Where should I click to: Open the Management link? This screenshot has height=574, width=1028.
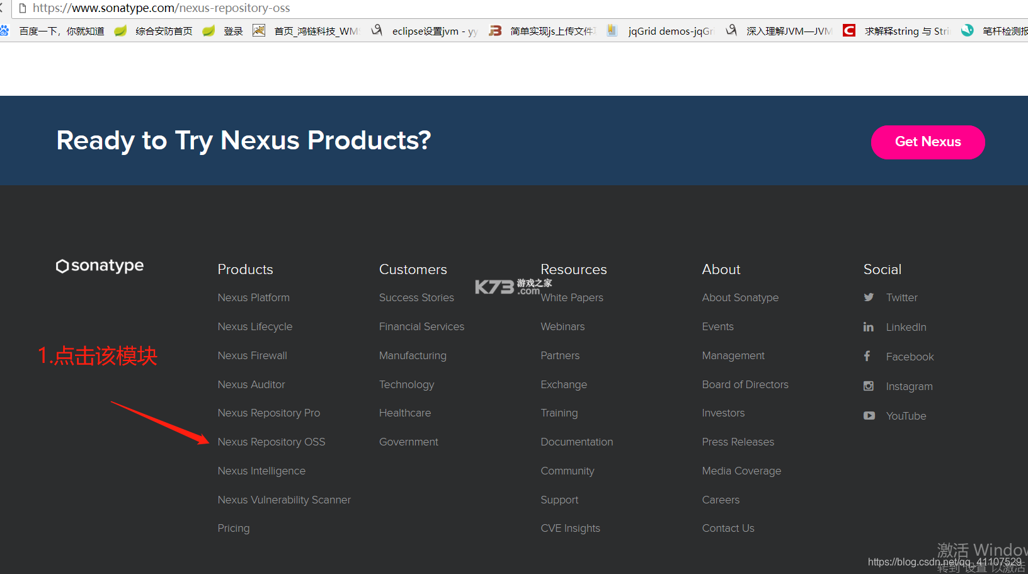click(733, 355)
